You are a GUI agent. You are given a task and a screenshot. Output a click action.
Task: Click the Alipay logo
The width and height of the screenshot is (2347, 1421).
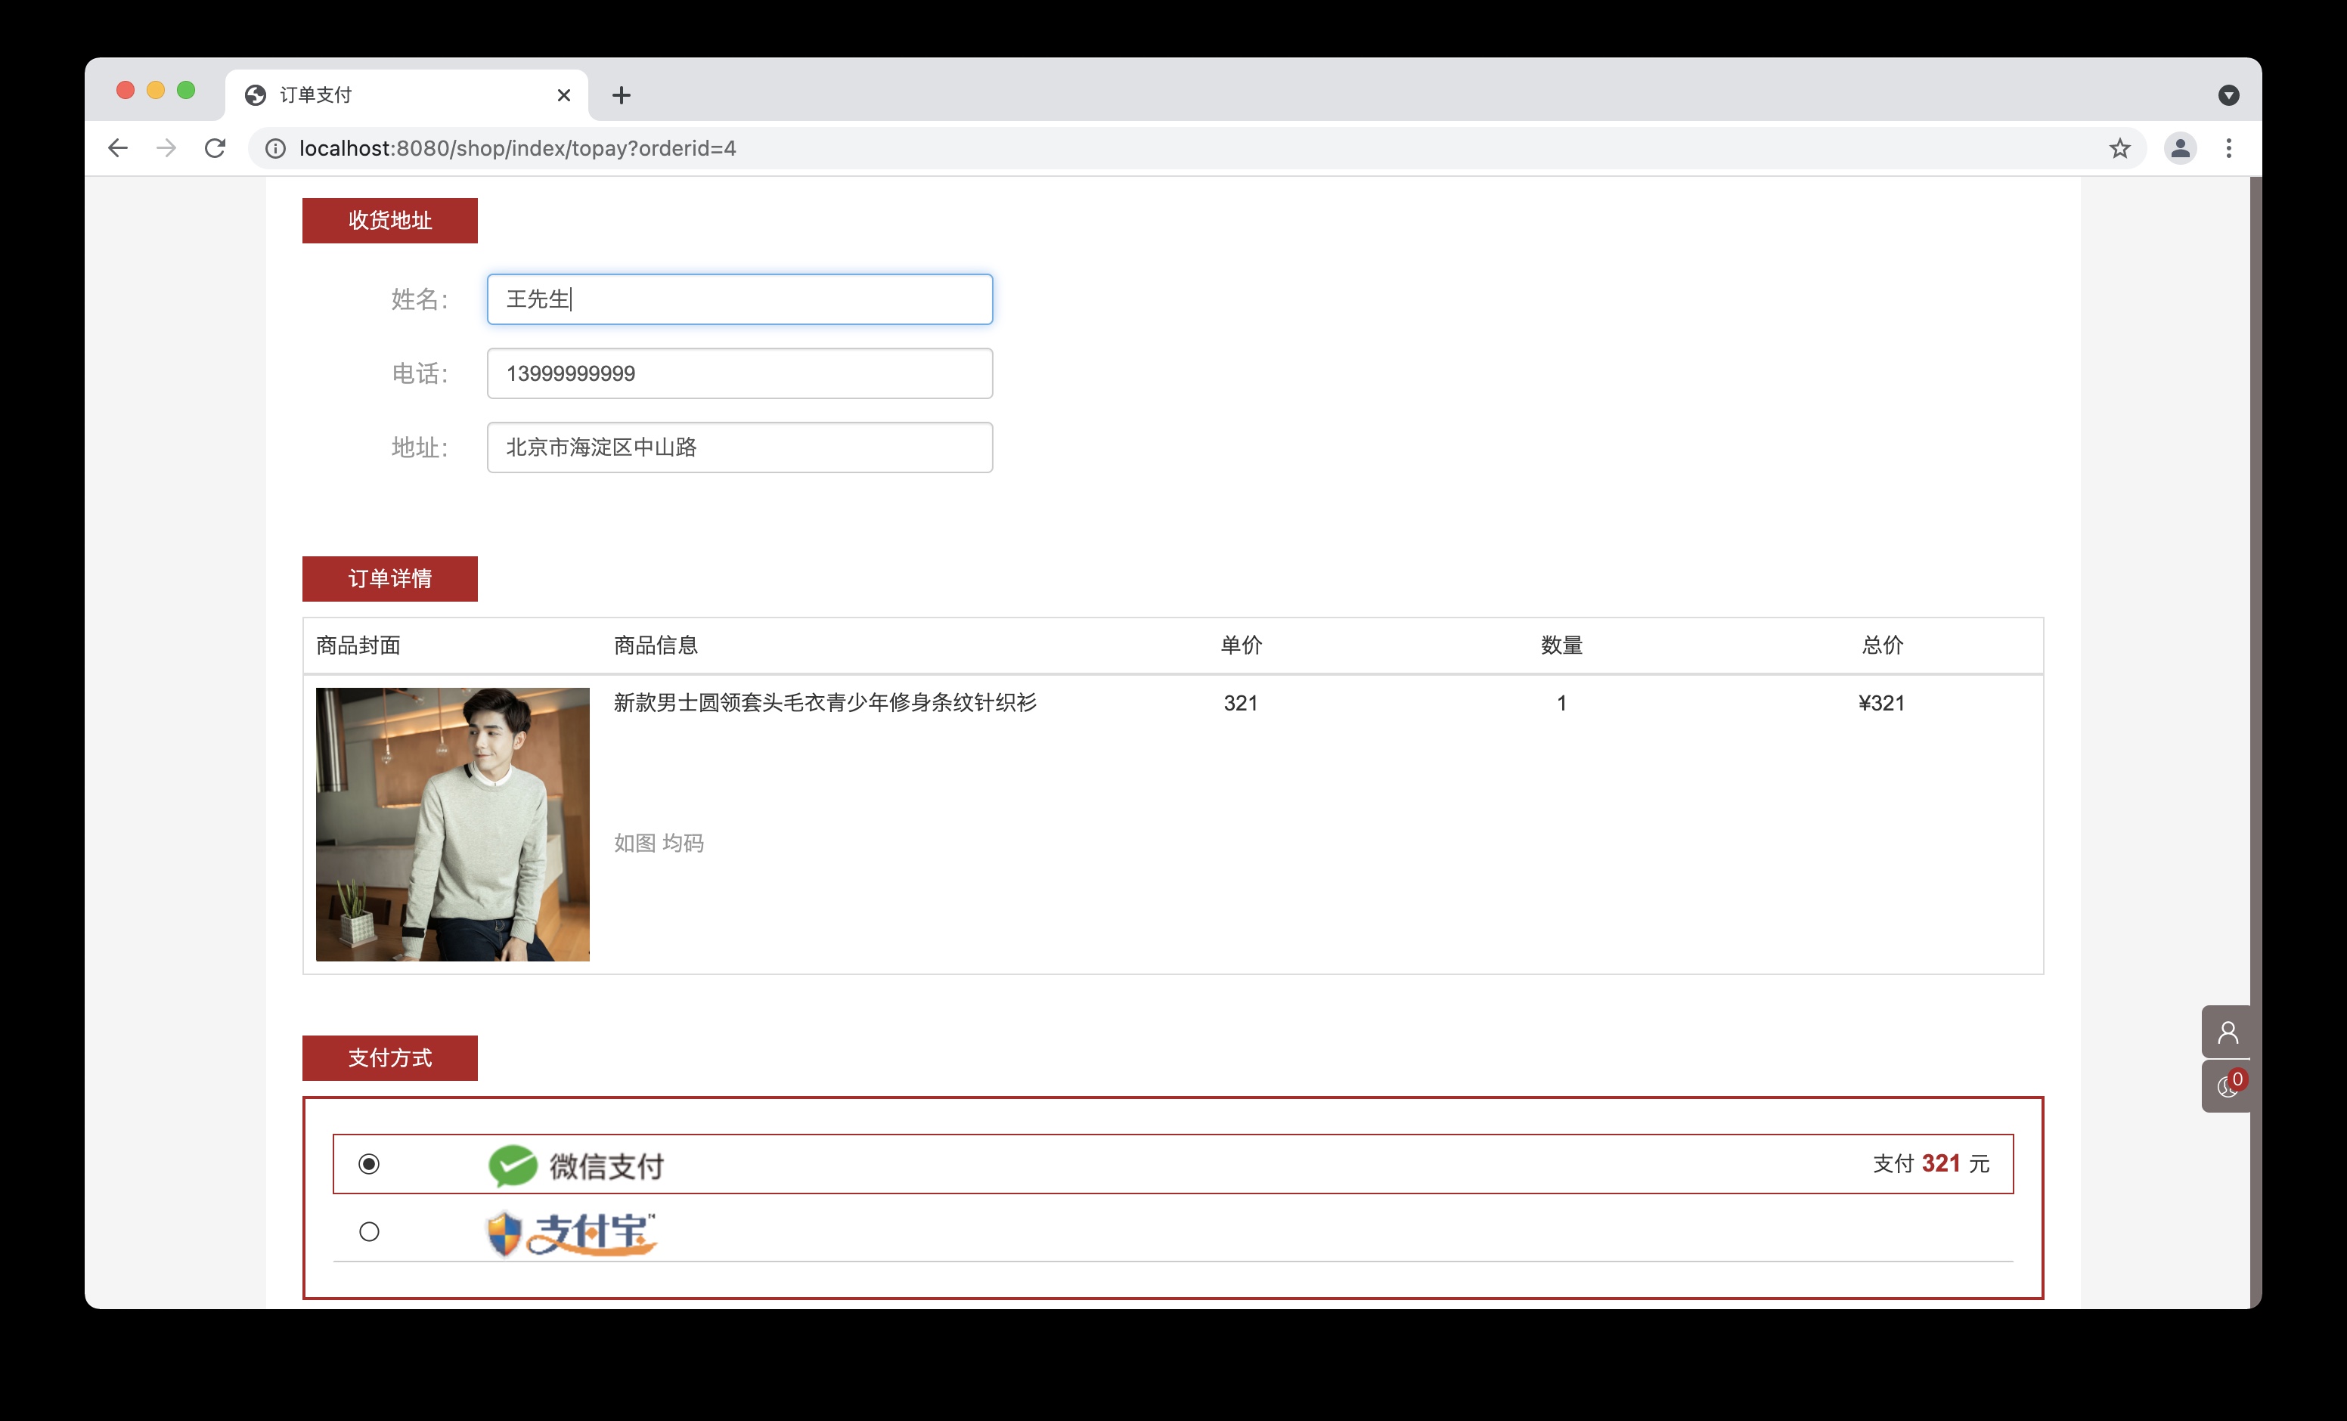coord(571,1234)
